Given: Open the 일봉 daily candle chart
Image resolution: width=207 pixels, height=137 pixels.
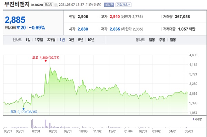Looking at the screenshot, I should coord(152,40).
